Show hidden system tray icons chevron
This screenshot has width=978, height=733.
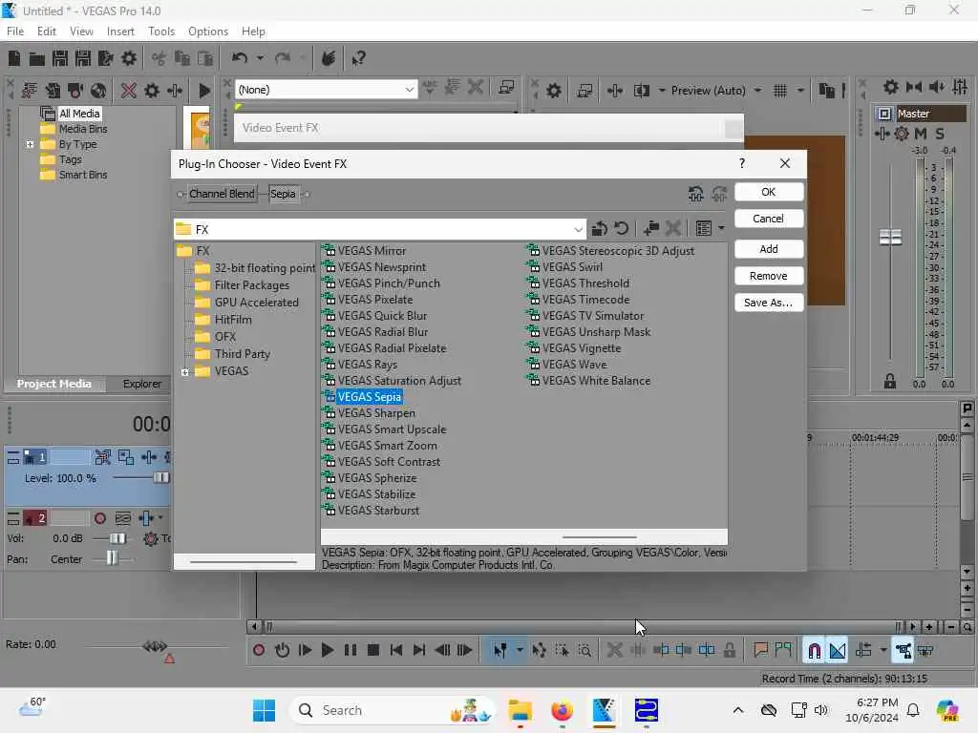click(x=738, y=710)
